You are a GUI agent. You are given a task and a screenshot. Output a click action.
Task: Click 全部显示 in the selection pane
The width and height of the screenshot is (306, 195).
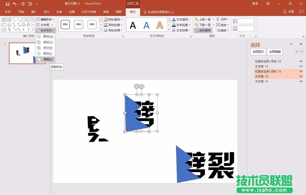click(x=258, y=52)
